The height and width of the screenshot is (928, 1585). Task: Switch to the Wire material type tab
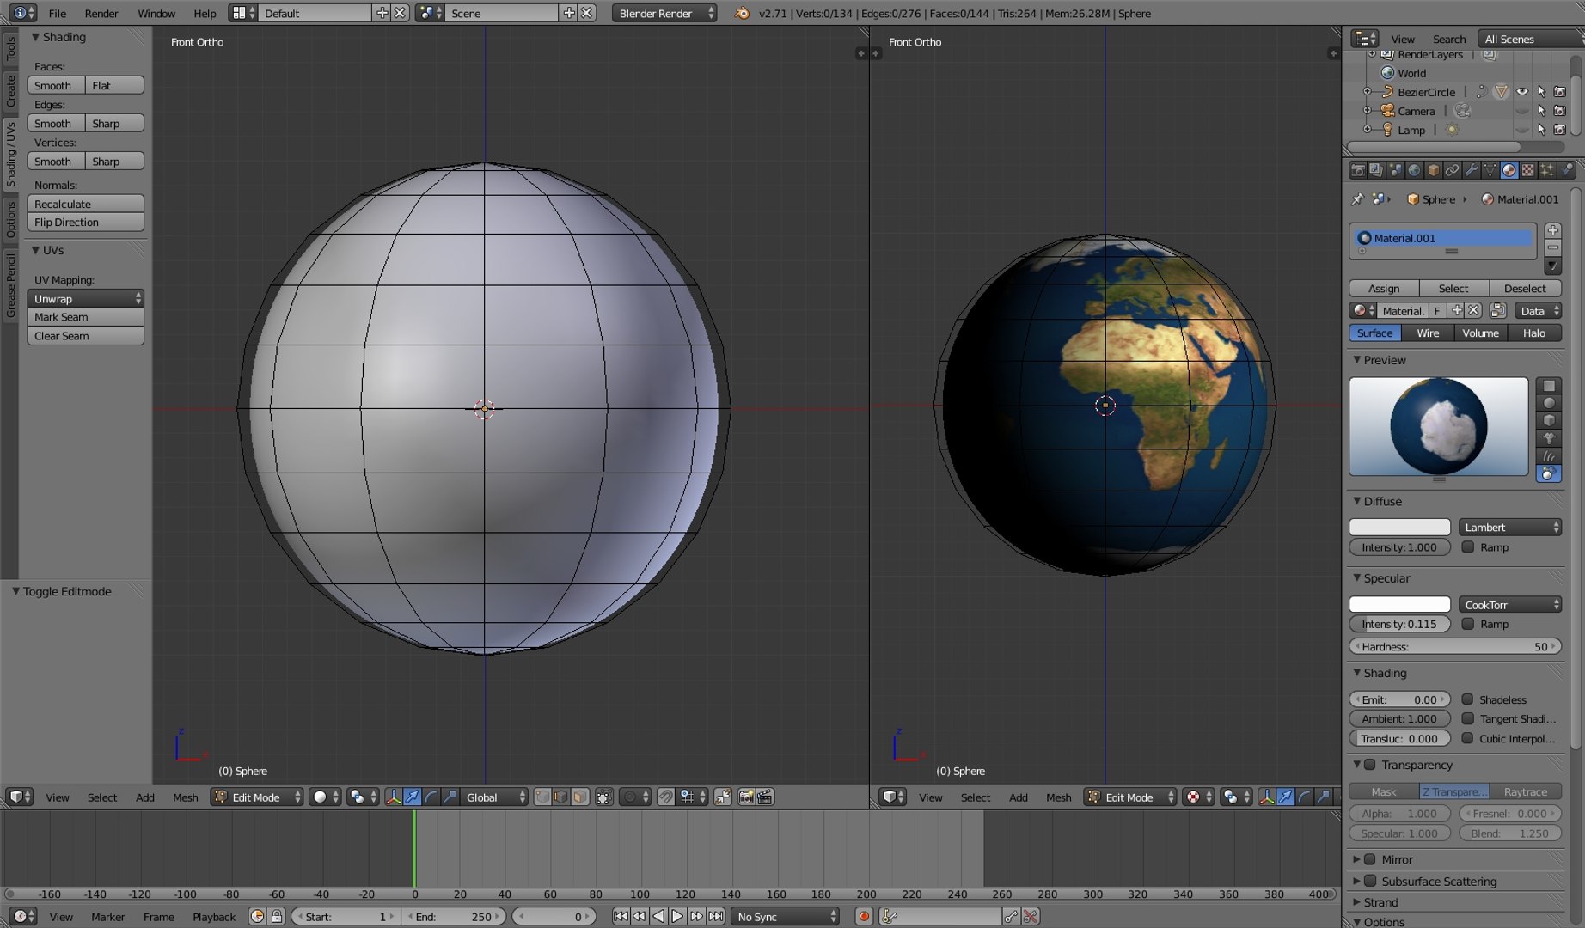1428,333
